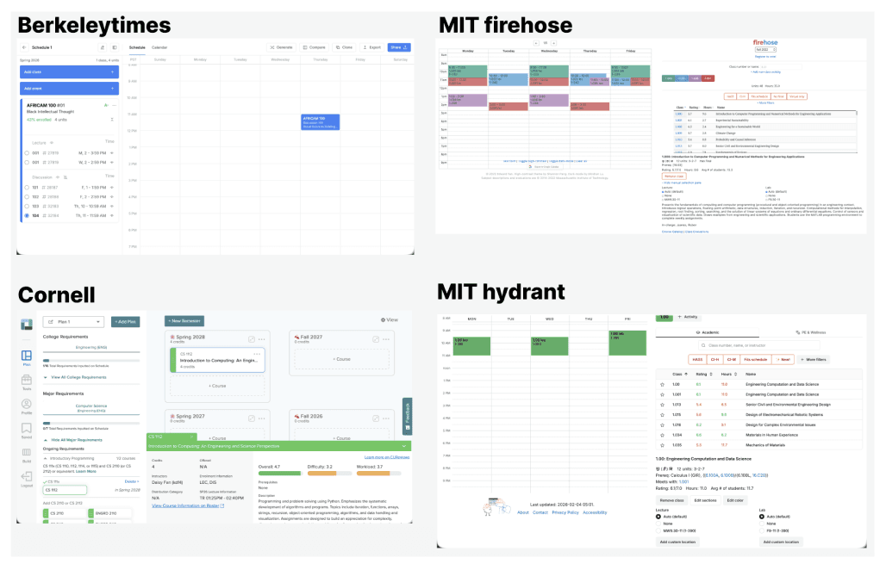Select hydrant Lecture Auto (default) radio

[658, 517]
